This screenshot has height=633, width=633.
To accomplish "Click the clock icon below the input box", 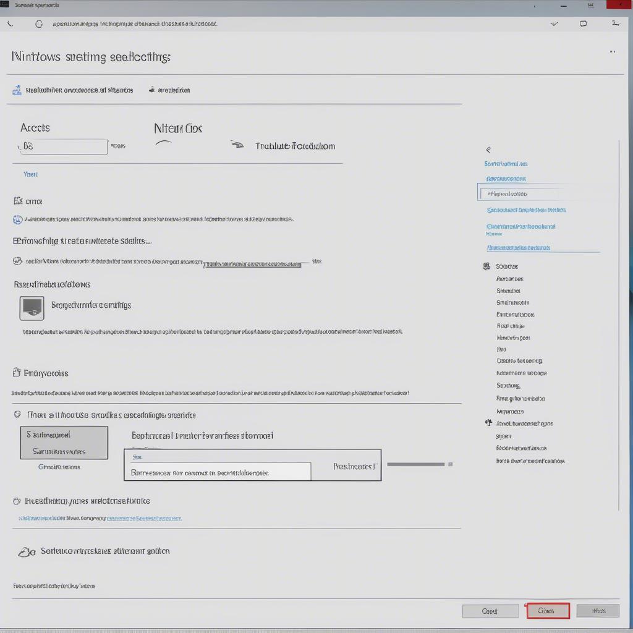I will pyautogui.click(x=17, y=501).
